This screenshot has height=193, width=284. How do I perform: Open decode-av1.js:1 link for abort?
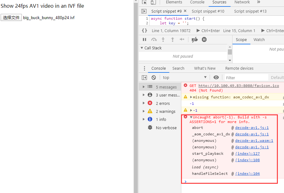252,128
